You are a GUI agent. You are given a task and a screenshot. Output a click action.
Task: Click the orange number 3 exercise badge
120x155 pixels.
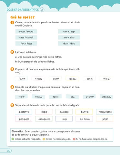tap(12, 69)
